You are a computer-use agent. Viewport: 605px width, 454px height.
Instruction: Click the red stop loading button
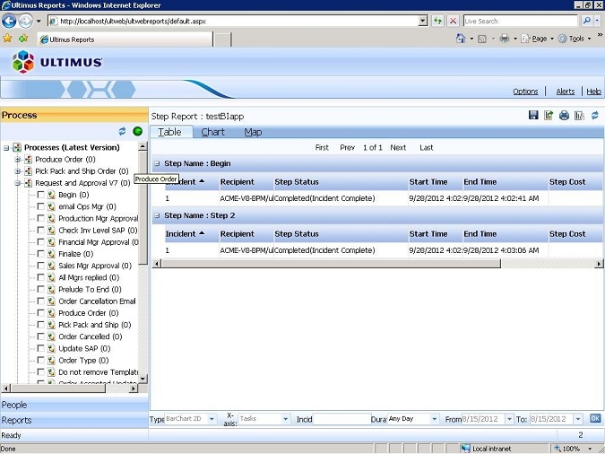pos(453,21)
